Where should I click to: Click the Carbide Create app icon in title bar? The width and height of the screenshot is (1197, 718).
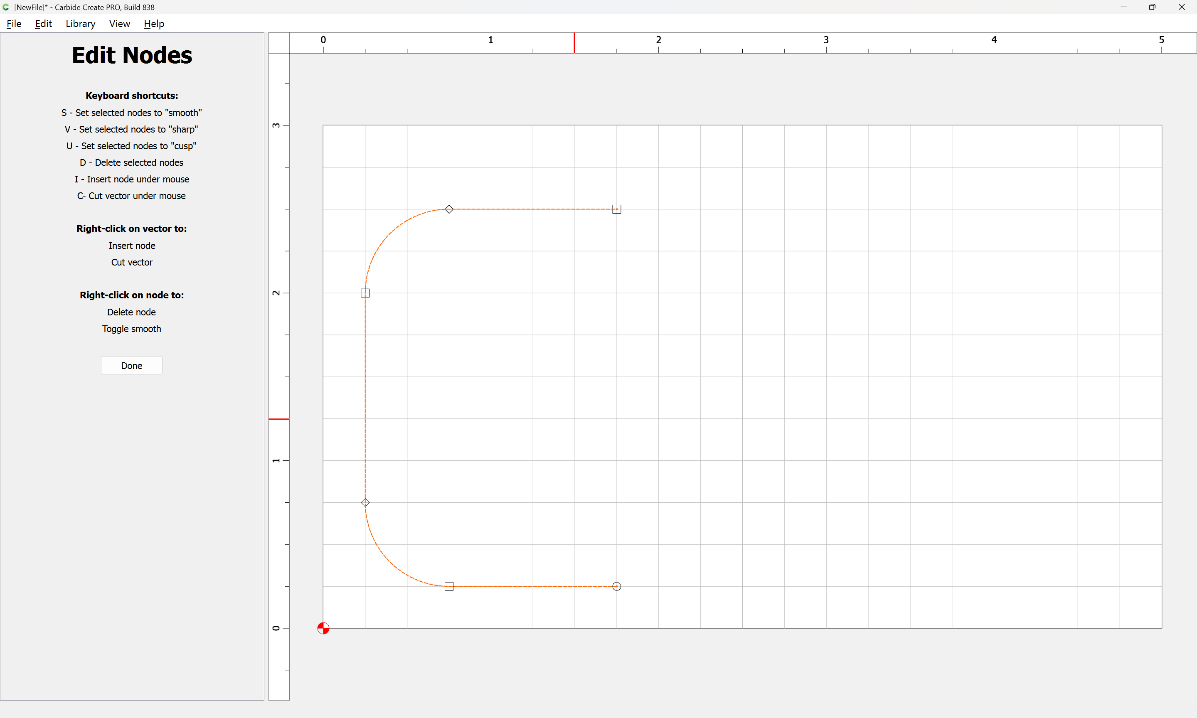click(x=6, y=7)
